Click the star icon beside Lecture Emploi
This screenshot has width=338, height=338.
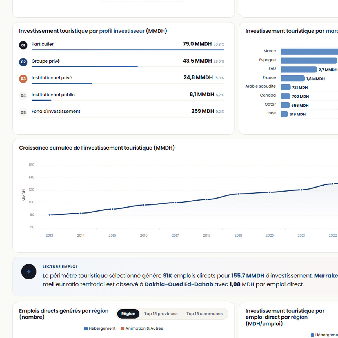pos(29,272)
